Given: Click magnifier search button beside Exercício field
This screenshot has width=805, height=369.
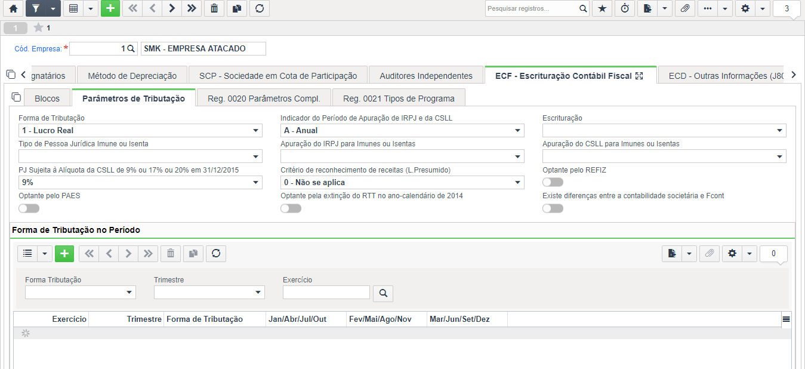Looking at the screenshot, I should coord(383,293).
